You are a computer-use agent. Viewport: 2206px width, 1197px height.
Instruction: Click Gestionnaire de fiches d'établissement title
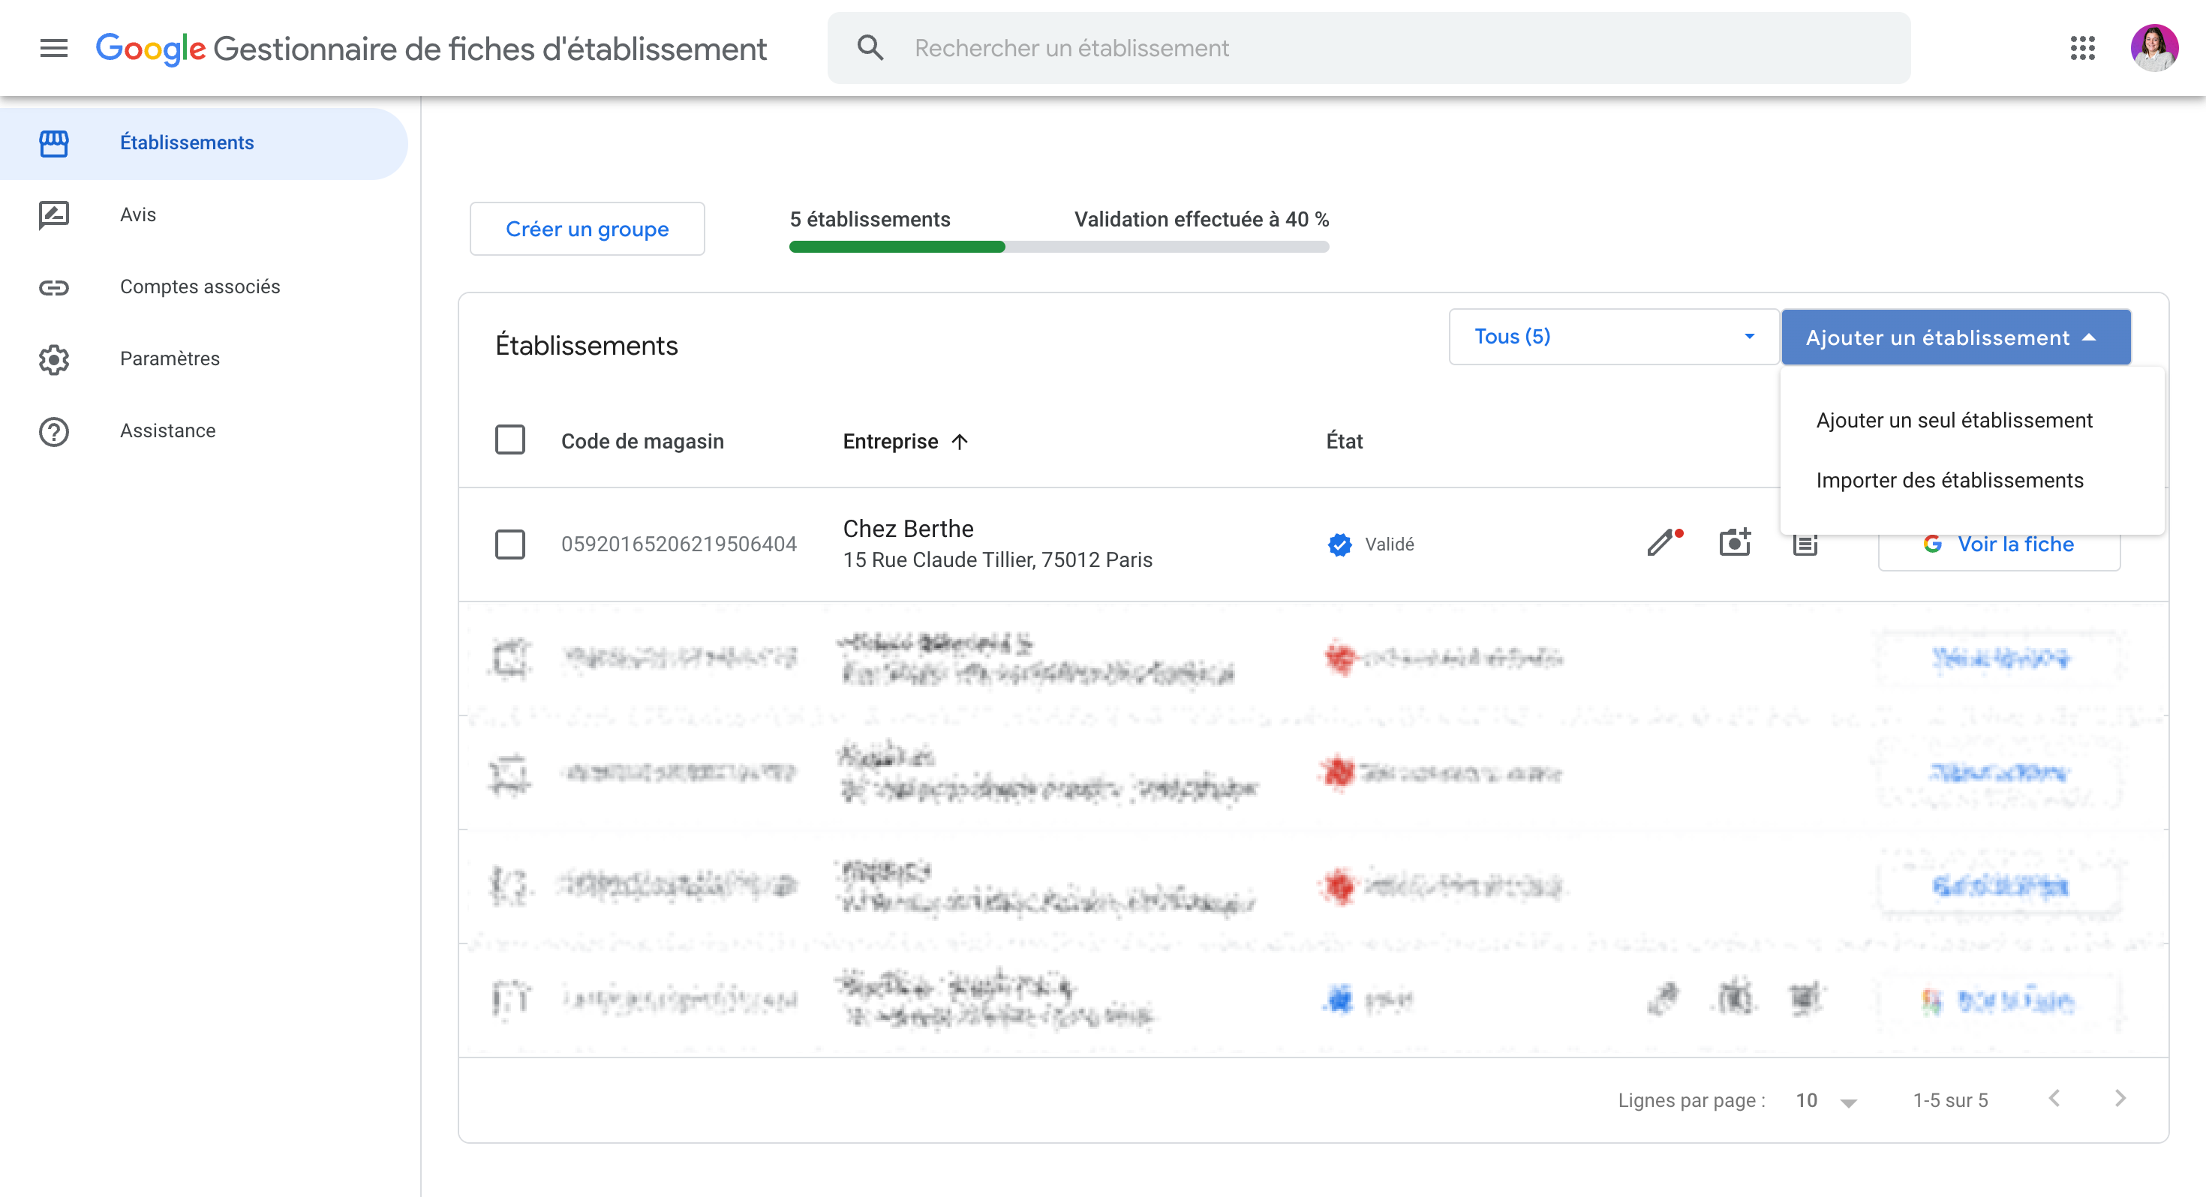(490, 49)
